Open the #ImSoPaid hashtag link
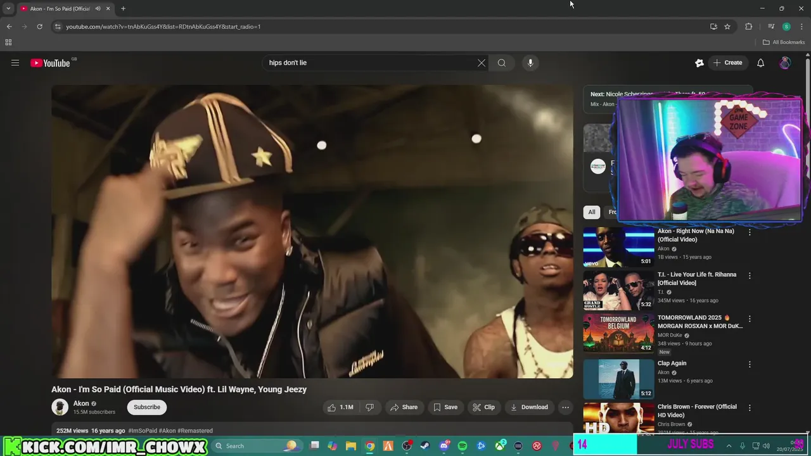 click(x=143, y=431)
